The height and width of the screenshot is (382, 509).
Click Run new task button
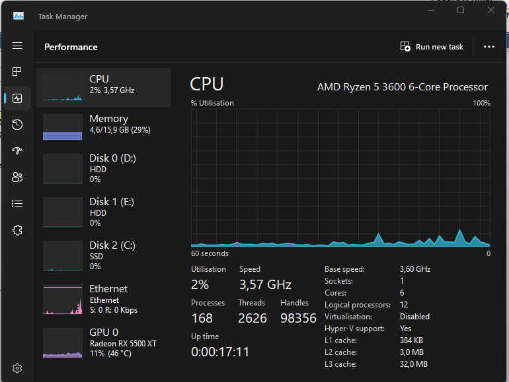point(432,47)
